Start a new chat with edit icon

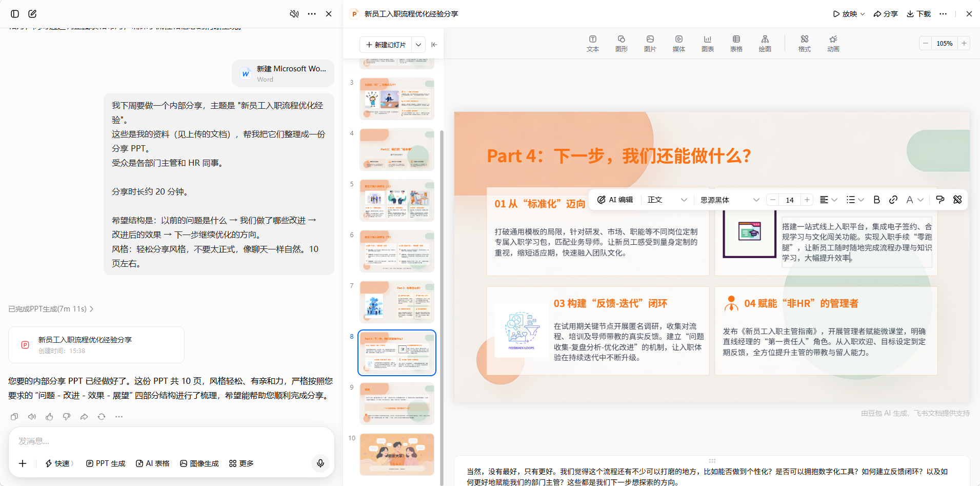pyautogui.click(x=32, y=14)
